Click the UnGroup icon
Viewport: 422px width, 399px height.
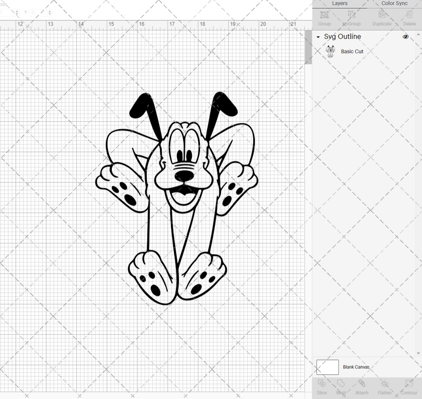[x=351, y=19]
